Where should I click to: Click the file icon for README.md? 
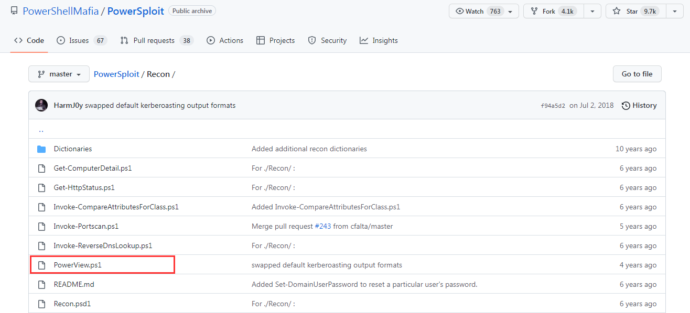[x=41, y=284]
